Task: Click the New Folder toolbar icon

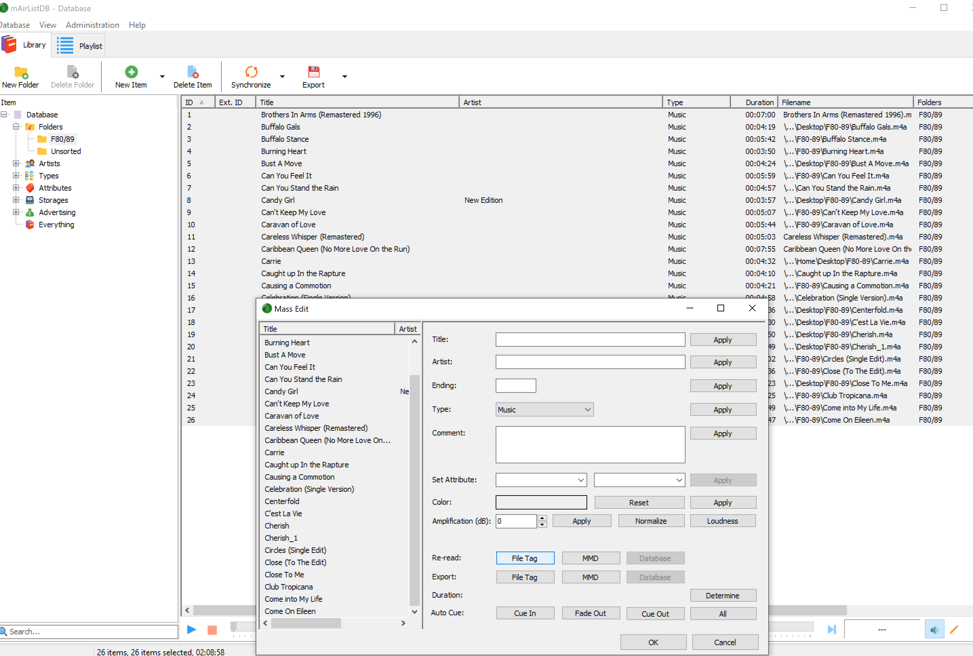Action: [x=20, y=72]
